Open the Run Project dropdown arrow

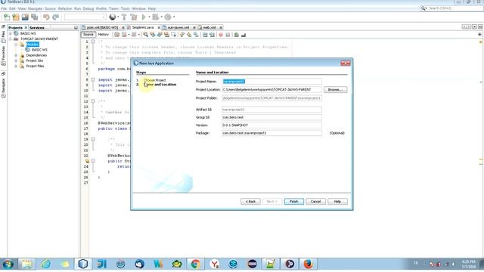(x=149, y=17)
